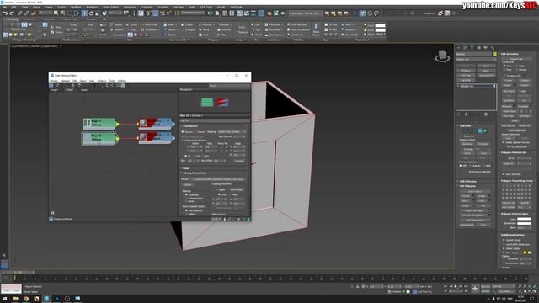
Task: Switch to the Display command panel tab
Action: [485, 47]
